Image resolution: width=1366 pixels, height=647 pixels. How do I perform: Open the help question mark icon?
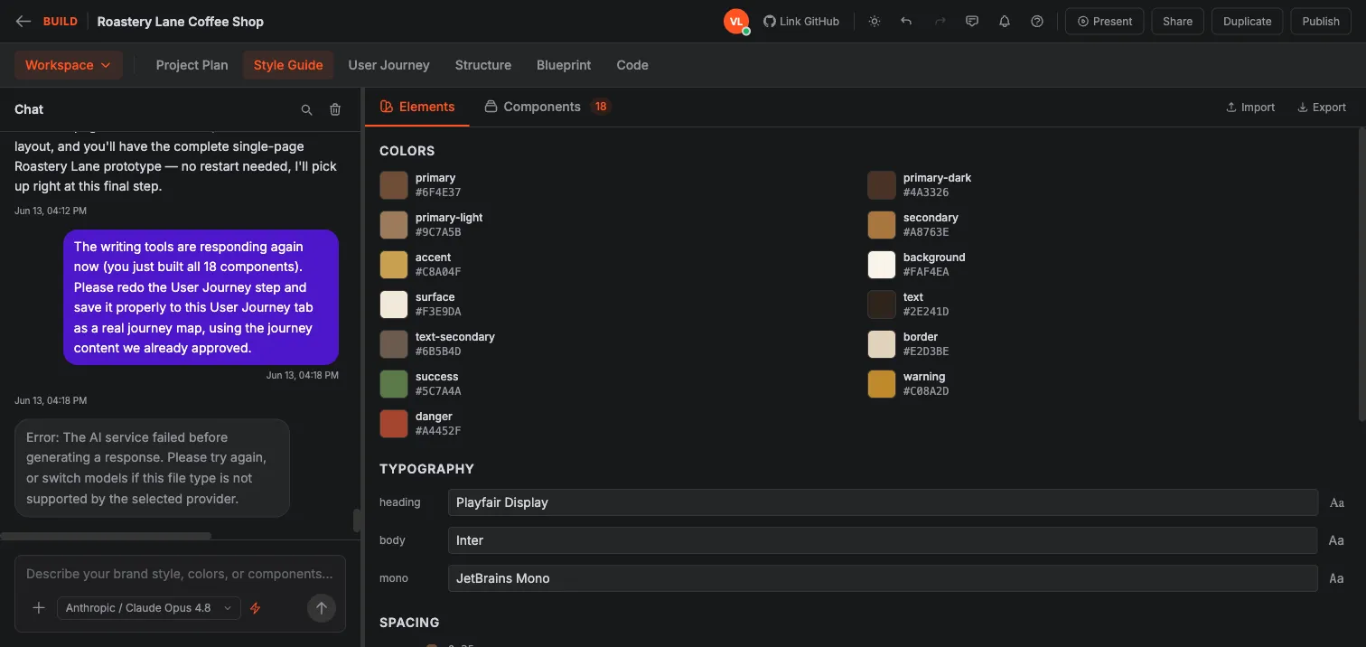click(x=1037, y=22)
